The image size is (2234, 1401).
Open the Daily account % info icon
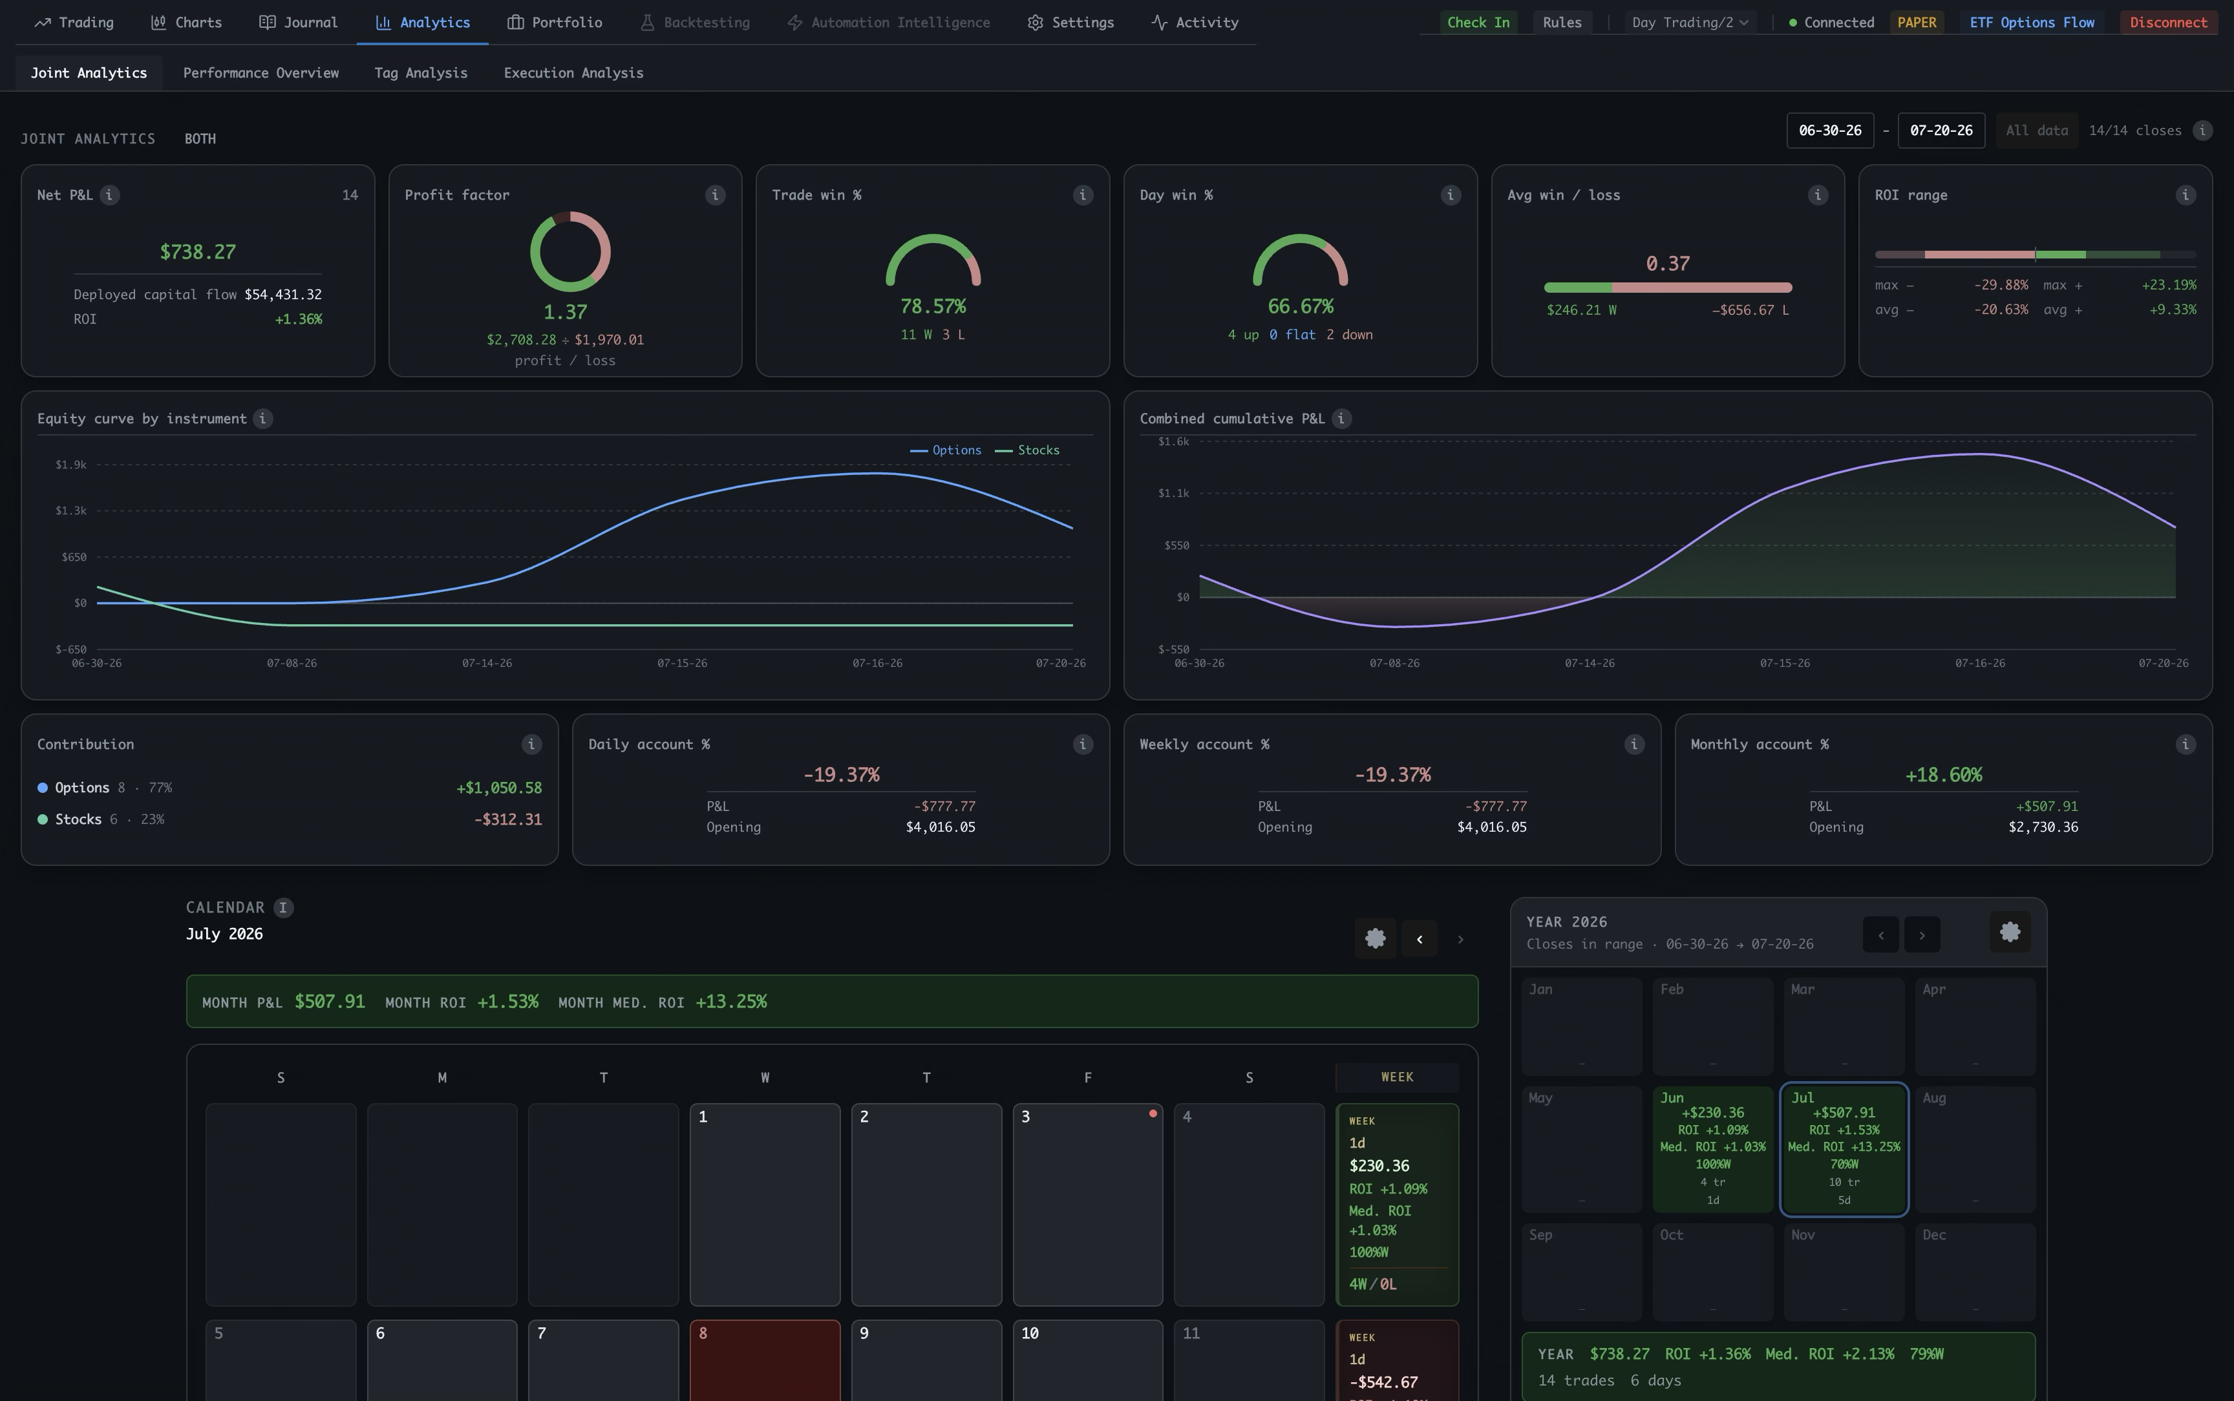pos(1082,744)
